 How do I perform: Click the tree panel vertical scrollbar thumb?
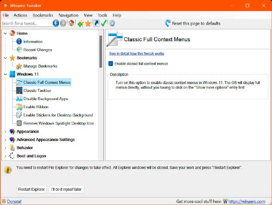101,51
